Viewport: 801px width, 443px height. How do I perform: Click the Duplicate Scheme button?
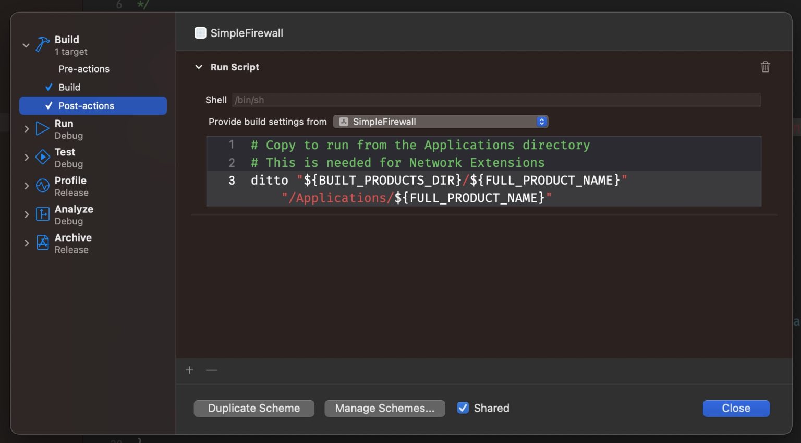point(254,409)
